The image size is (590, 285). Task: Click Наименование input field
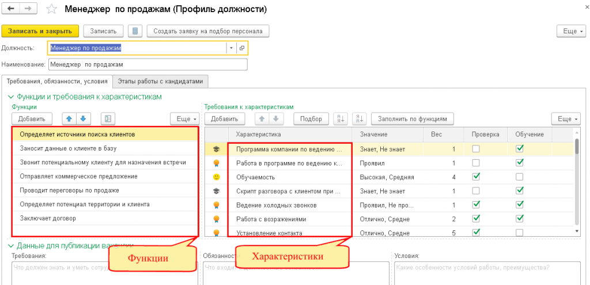148,64
